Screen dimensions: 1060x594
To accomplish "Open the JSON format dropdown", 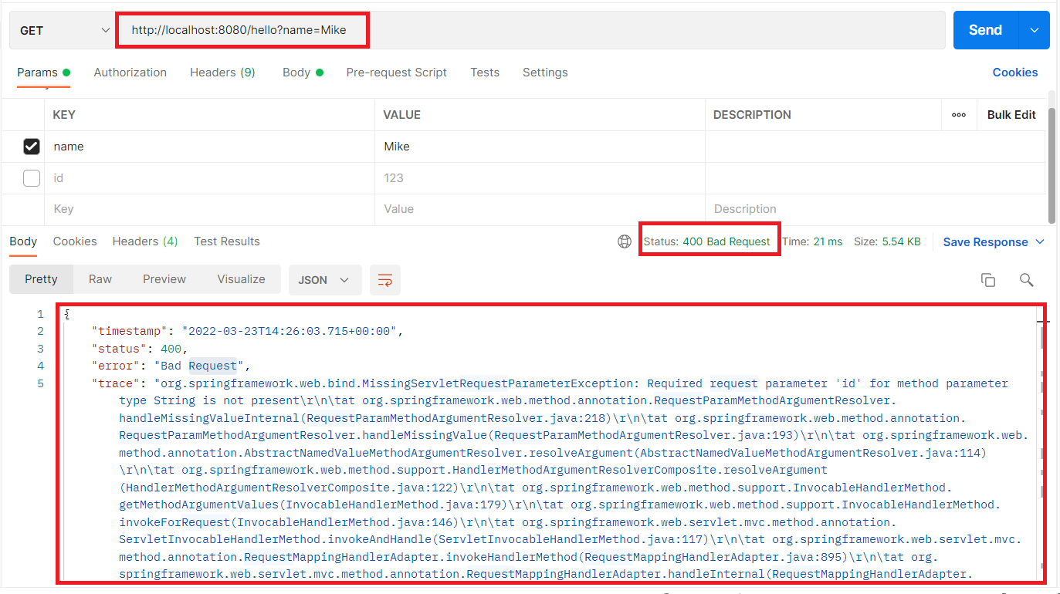I will coord(324,280).
